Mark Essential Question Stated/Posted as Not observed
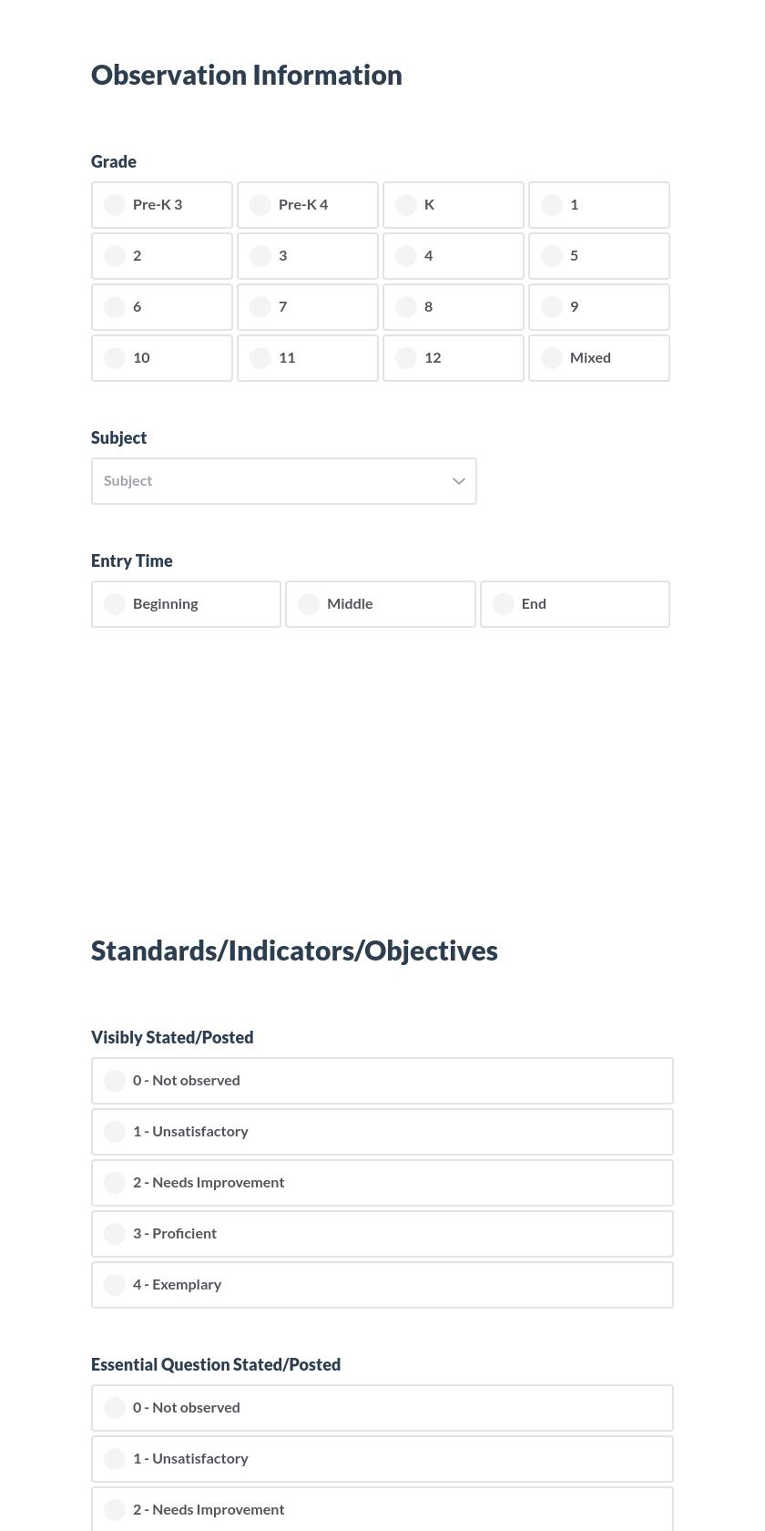This screenshot has width=765, height=1531. [382, 1407]
